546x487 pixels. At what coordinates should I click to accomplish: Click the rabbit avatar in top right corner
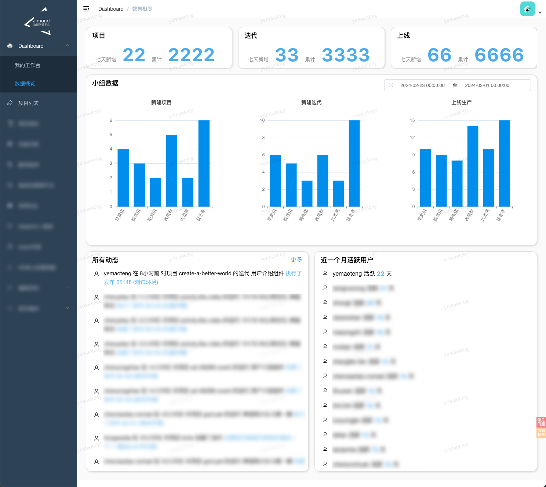[527, 8]
